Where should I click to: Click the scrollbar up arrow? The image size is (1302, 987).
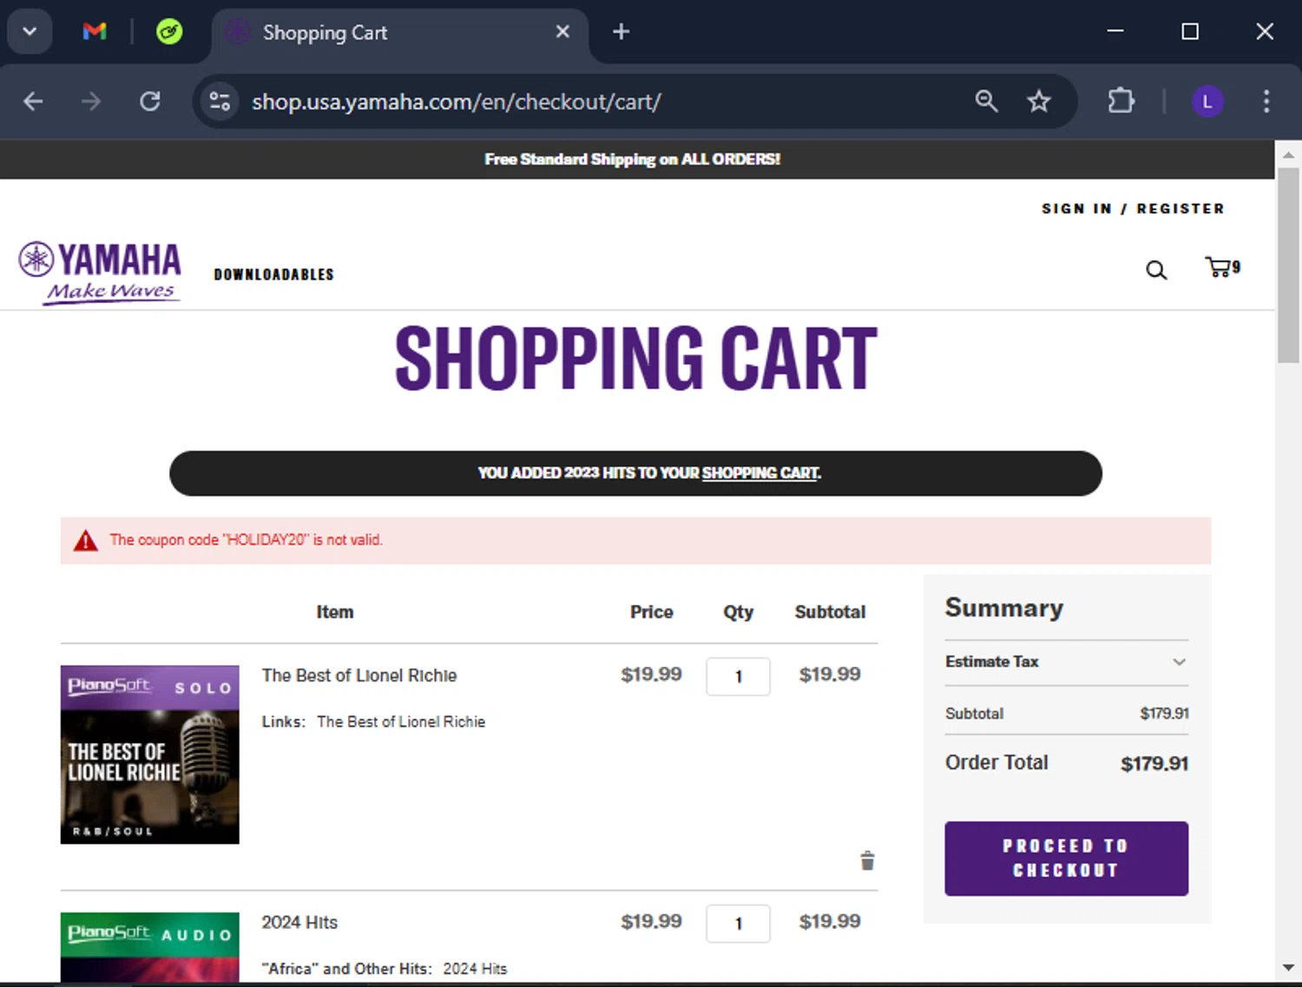(x=1288, y=155)
